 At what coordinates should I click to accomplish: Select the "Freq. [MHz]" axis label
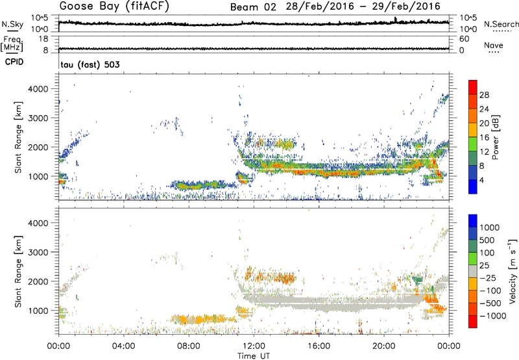[x=12, y=44]
